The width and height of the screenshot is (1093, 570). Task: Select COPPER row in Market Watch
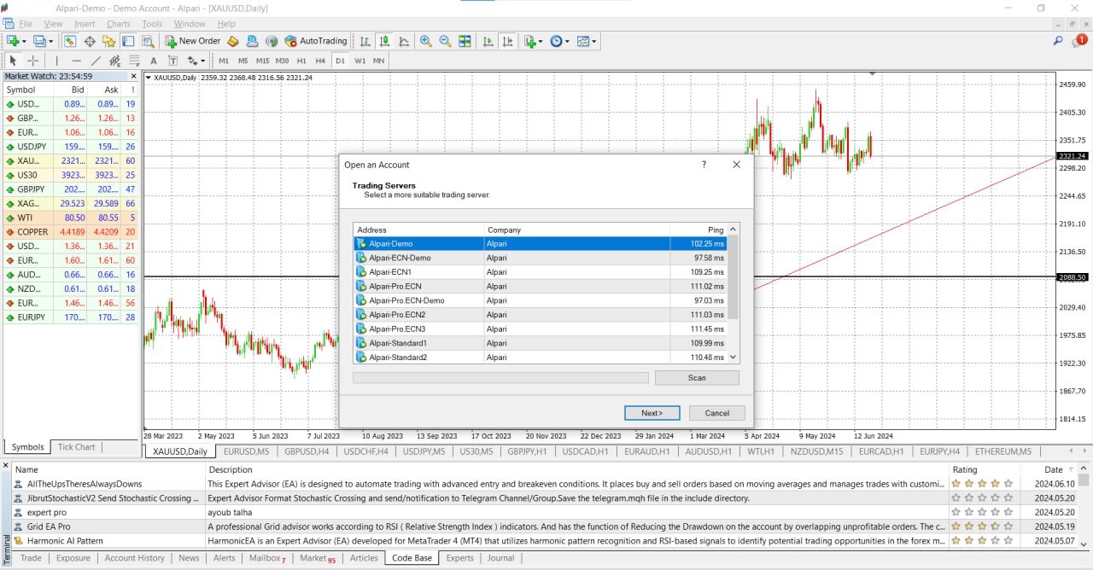pos(71,232)
